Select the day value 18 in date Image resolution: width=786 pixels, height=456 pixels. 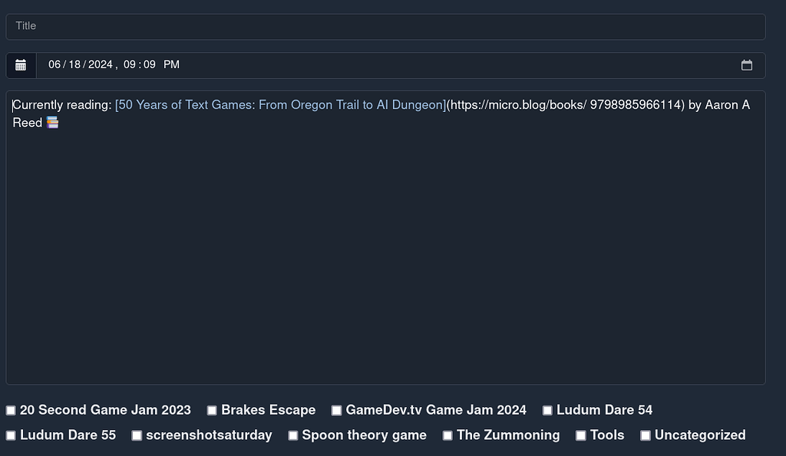(x=74, y=64)
